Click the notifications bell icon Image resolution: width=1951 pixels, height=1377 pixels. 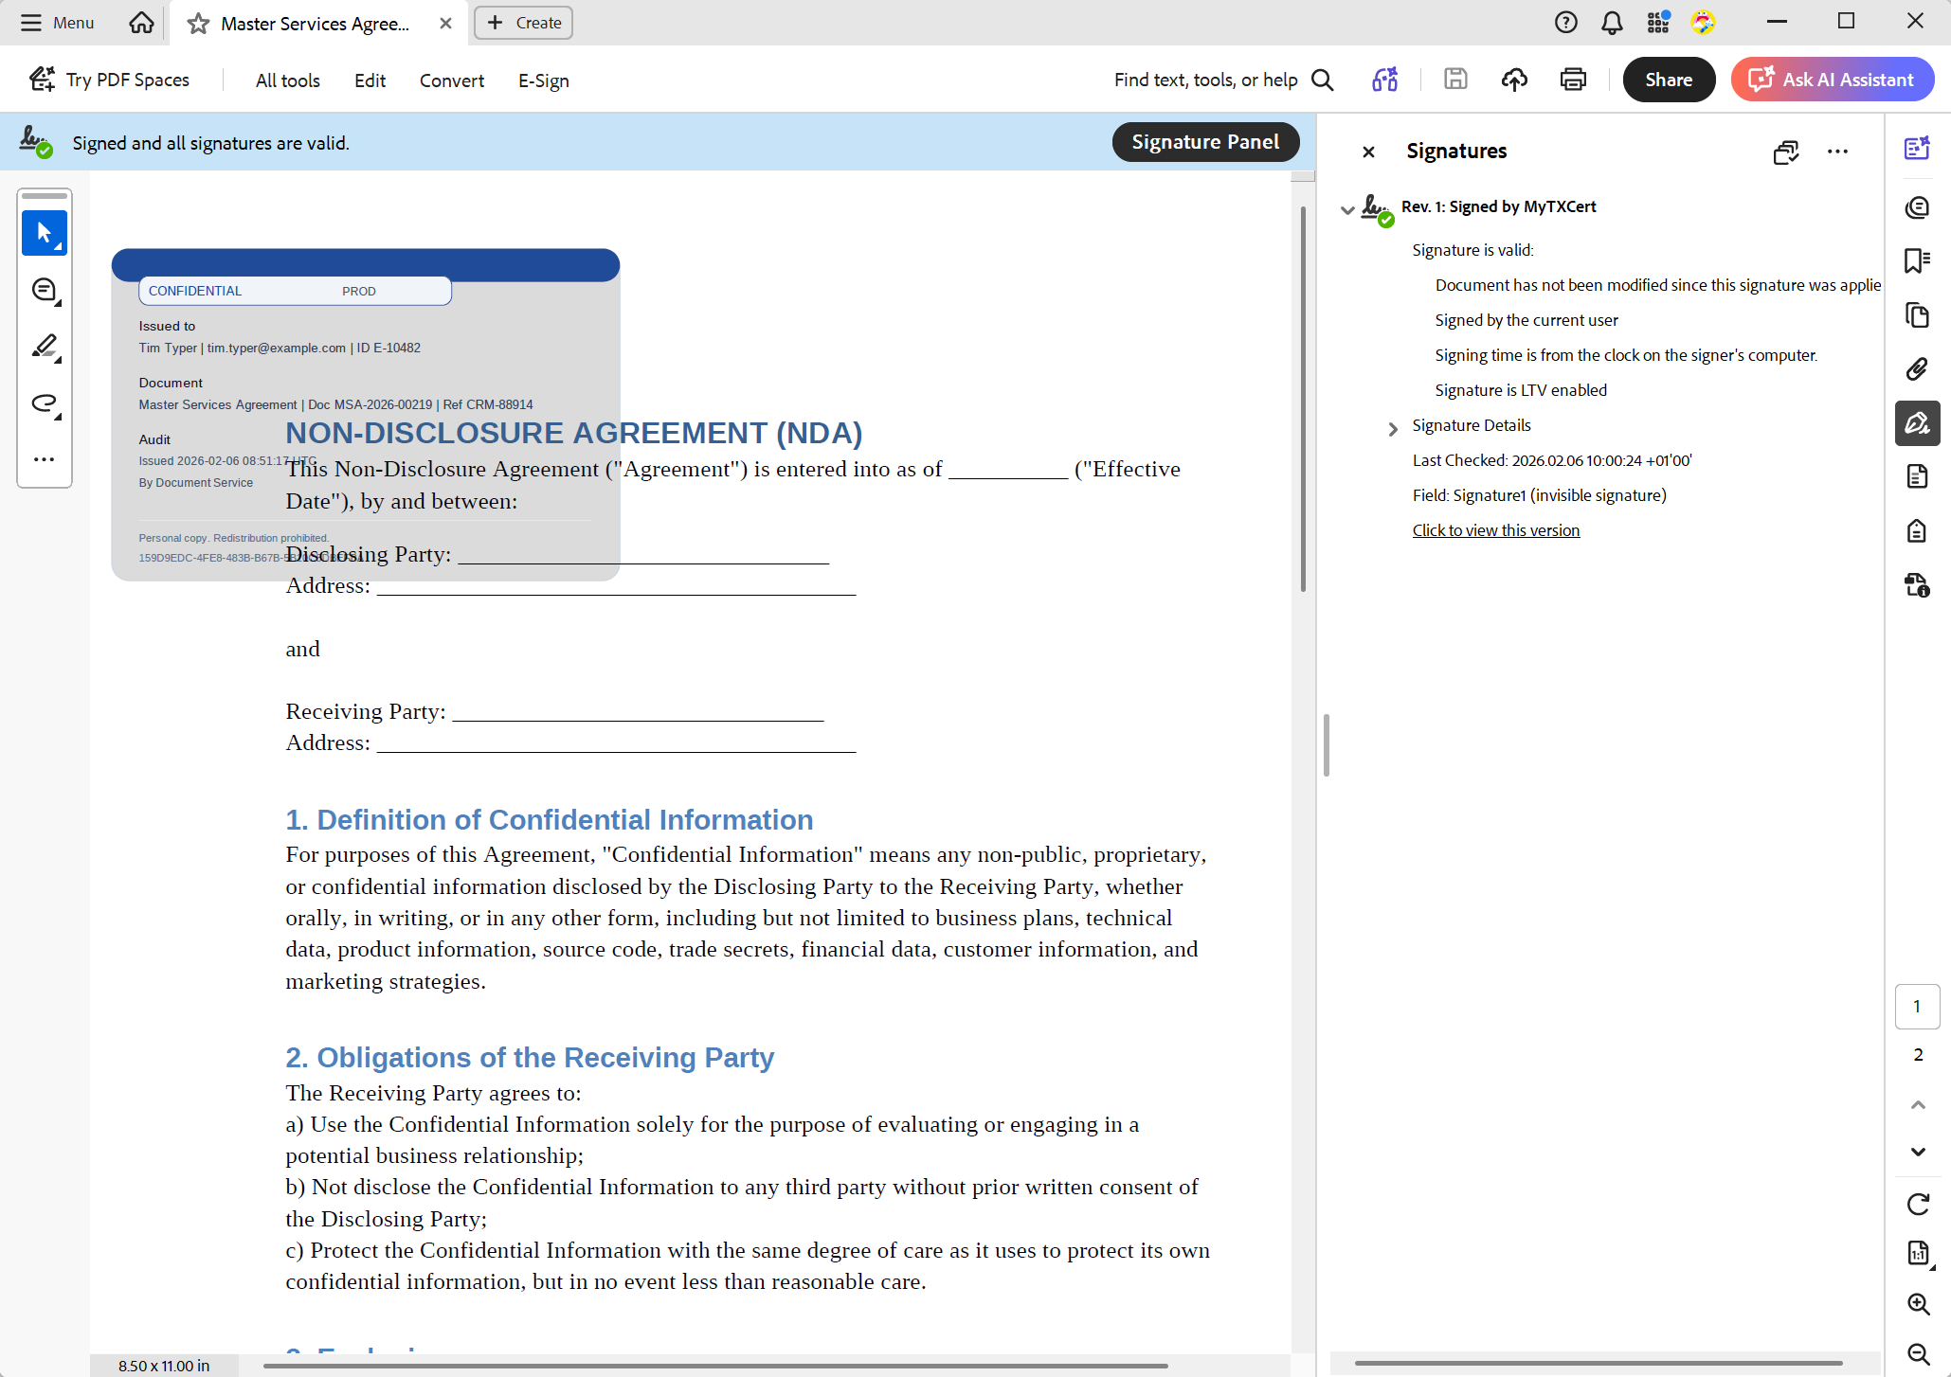click(1612, 23)
